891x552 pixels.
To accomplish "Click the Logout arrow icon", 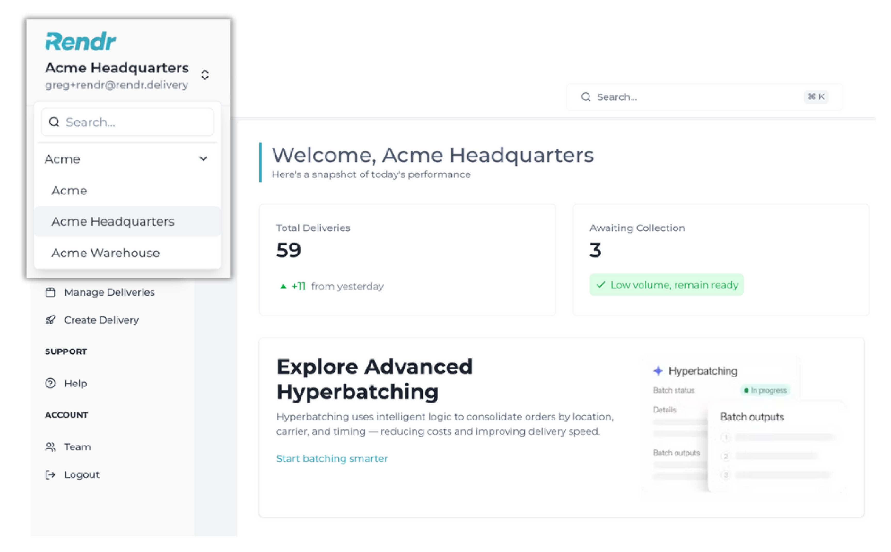I will tap(50, 475).
